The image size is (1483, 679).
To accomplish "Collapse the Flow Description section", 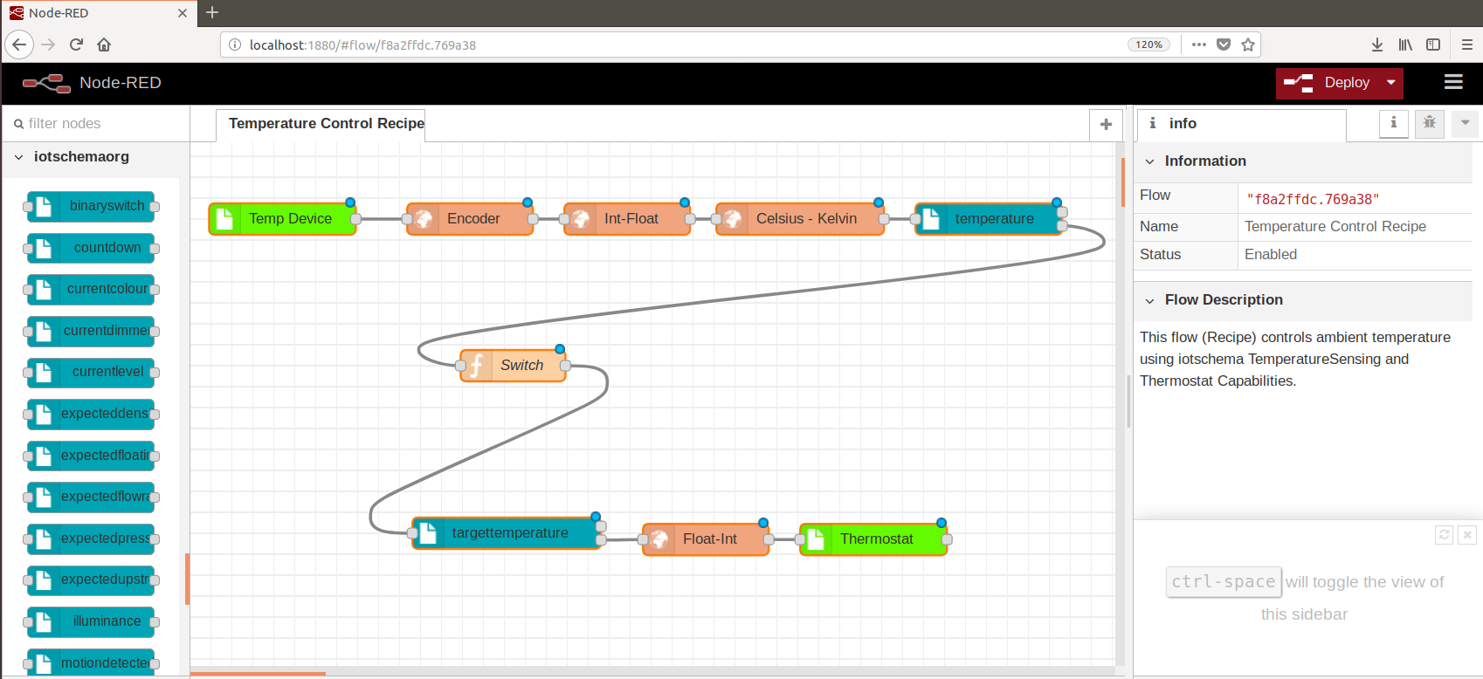I will coord(1302,299).
